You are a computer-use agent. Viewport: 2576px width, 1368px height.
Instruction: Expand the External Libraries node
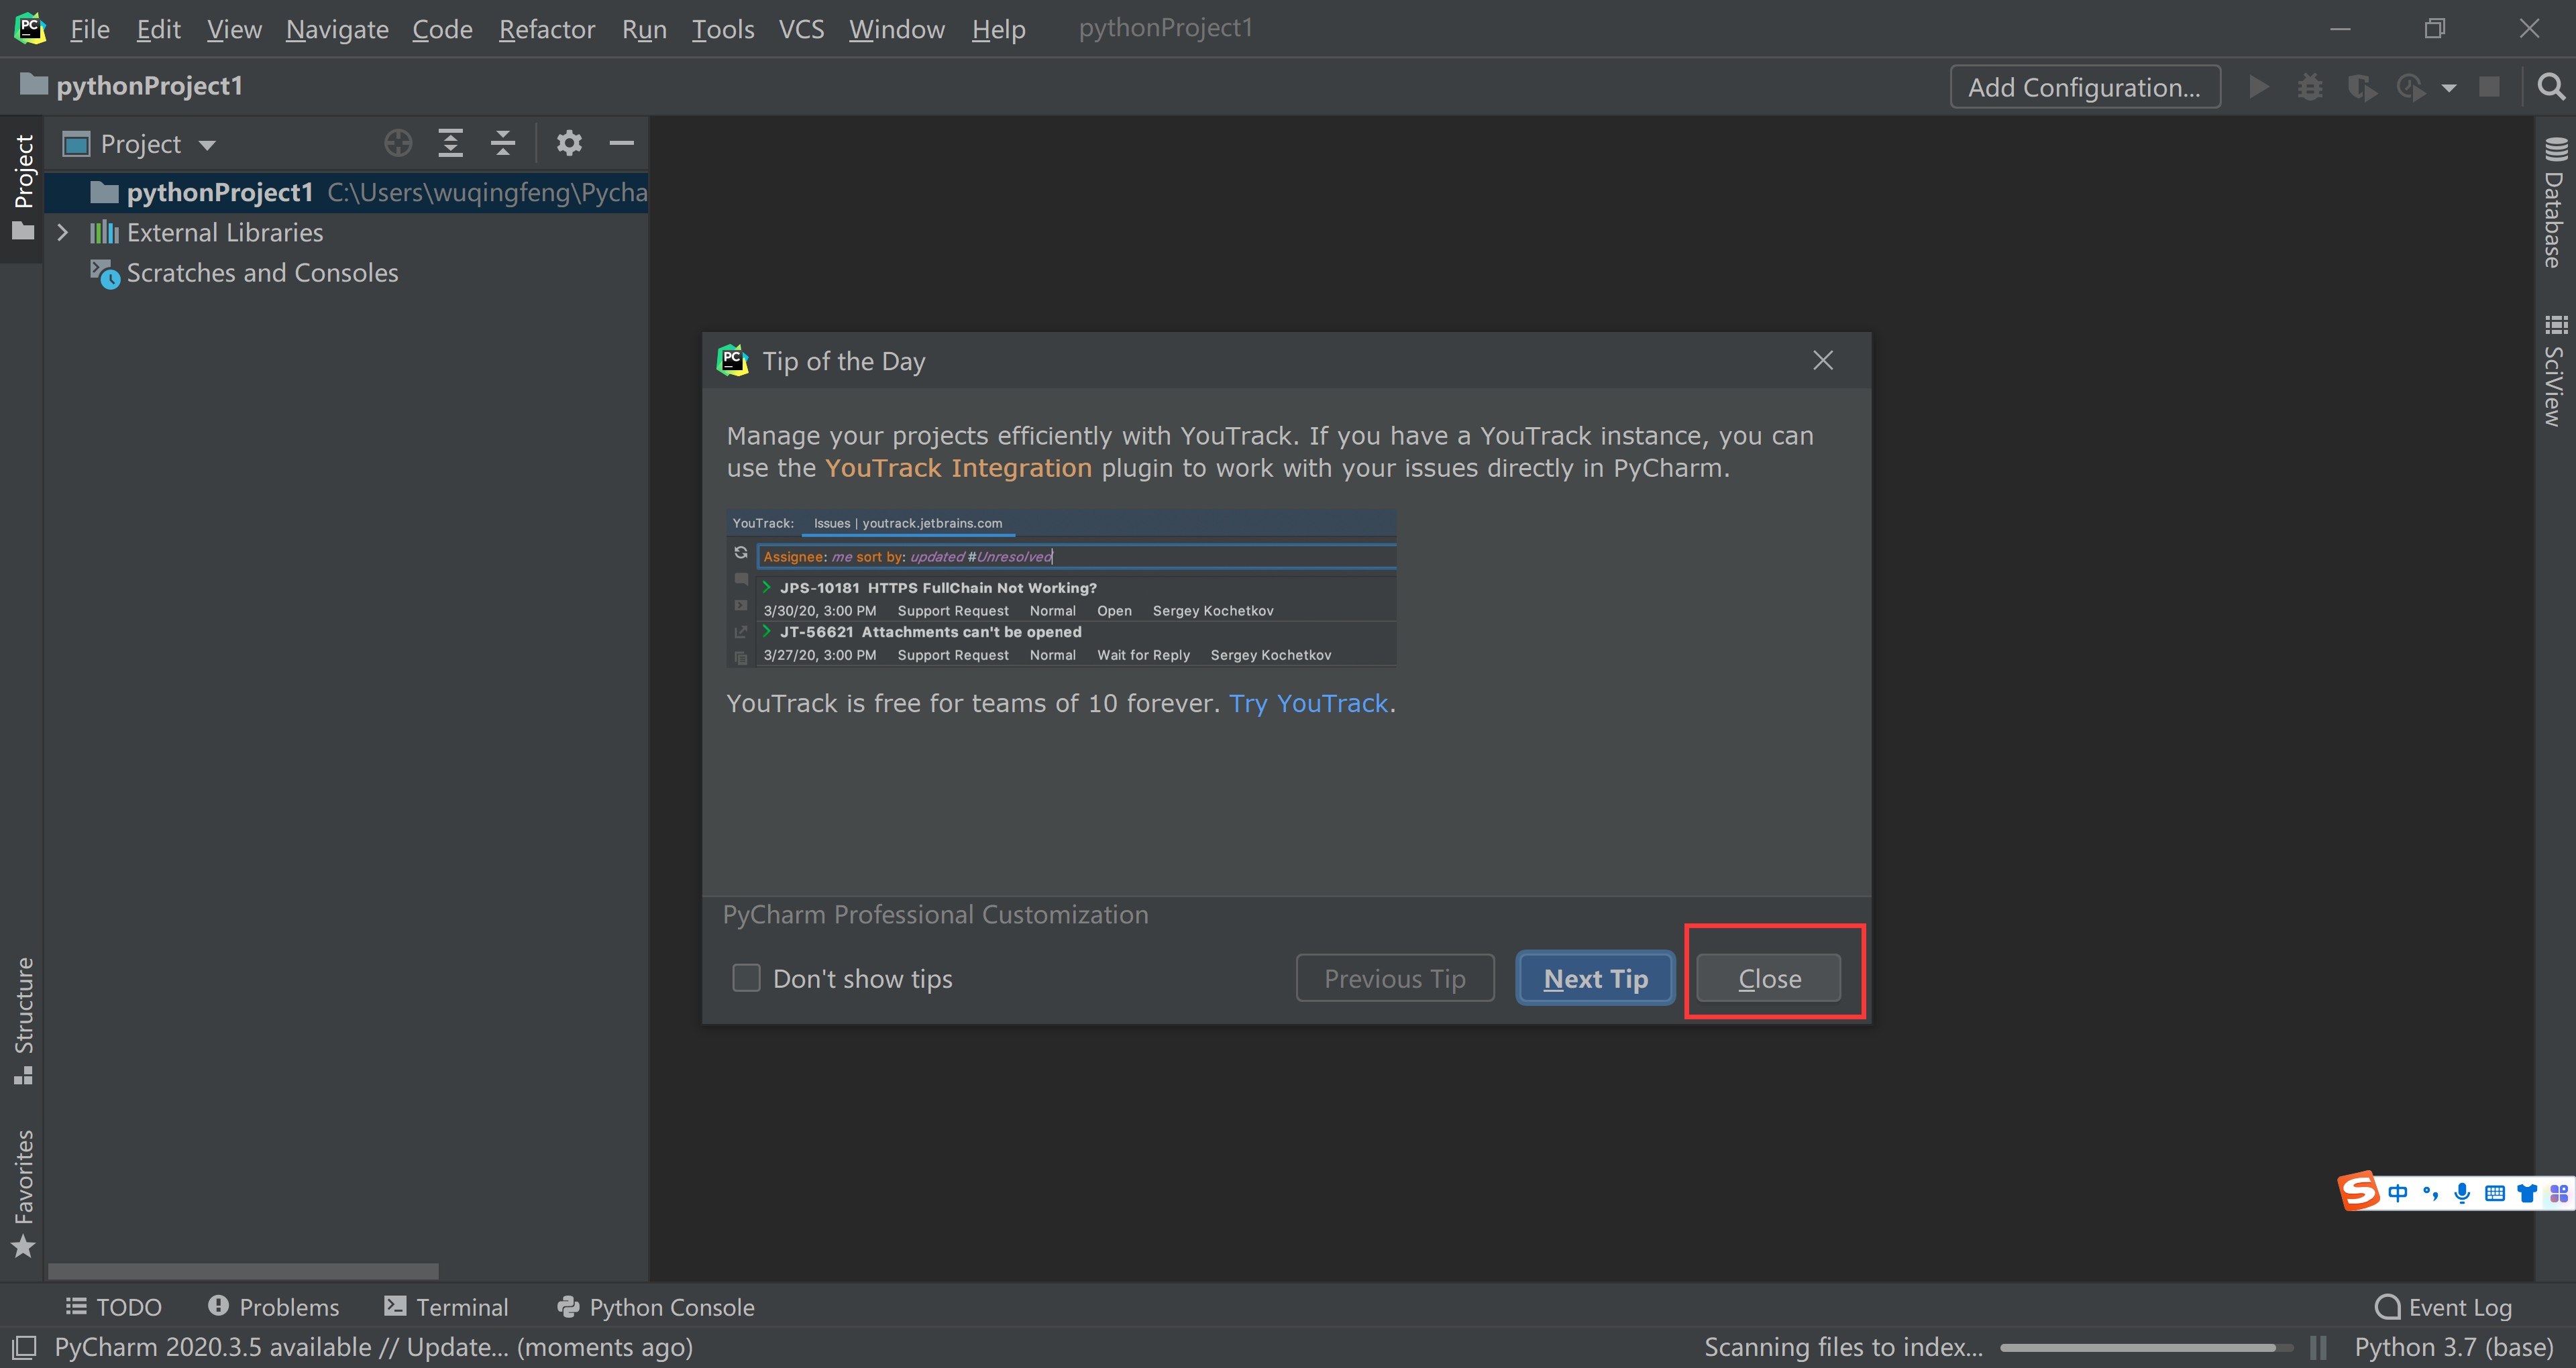[x=62, y=232]
